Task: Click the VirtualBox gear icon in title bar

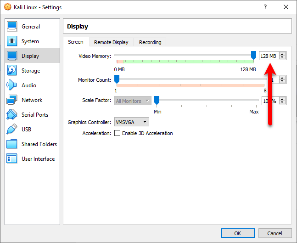Action: [8, 7]
